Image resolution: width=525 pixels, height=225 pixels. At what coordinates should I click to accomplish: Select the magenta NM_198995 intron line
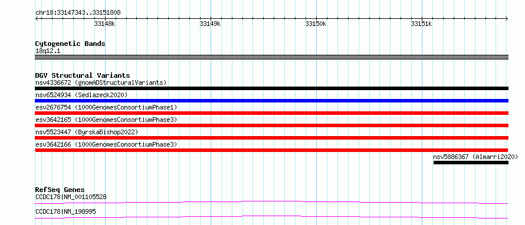point(271,217)
